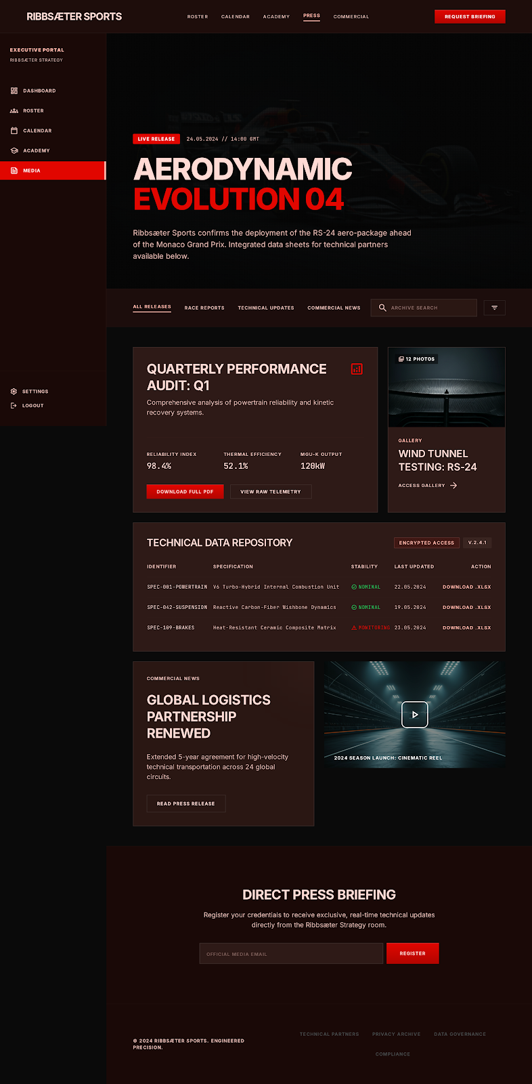The width and height of the screenshot is (532, 1084).
Task: Click the Calendar icon in sidebar
Action: [x=14, y=131]
